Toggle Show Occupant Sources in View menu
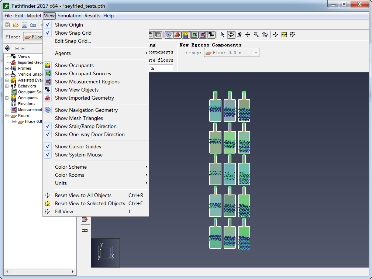This screenshot has height=279, width=372. tap(96, 73)
